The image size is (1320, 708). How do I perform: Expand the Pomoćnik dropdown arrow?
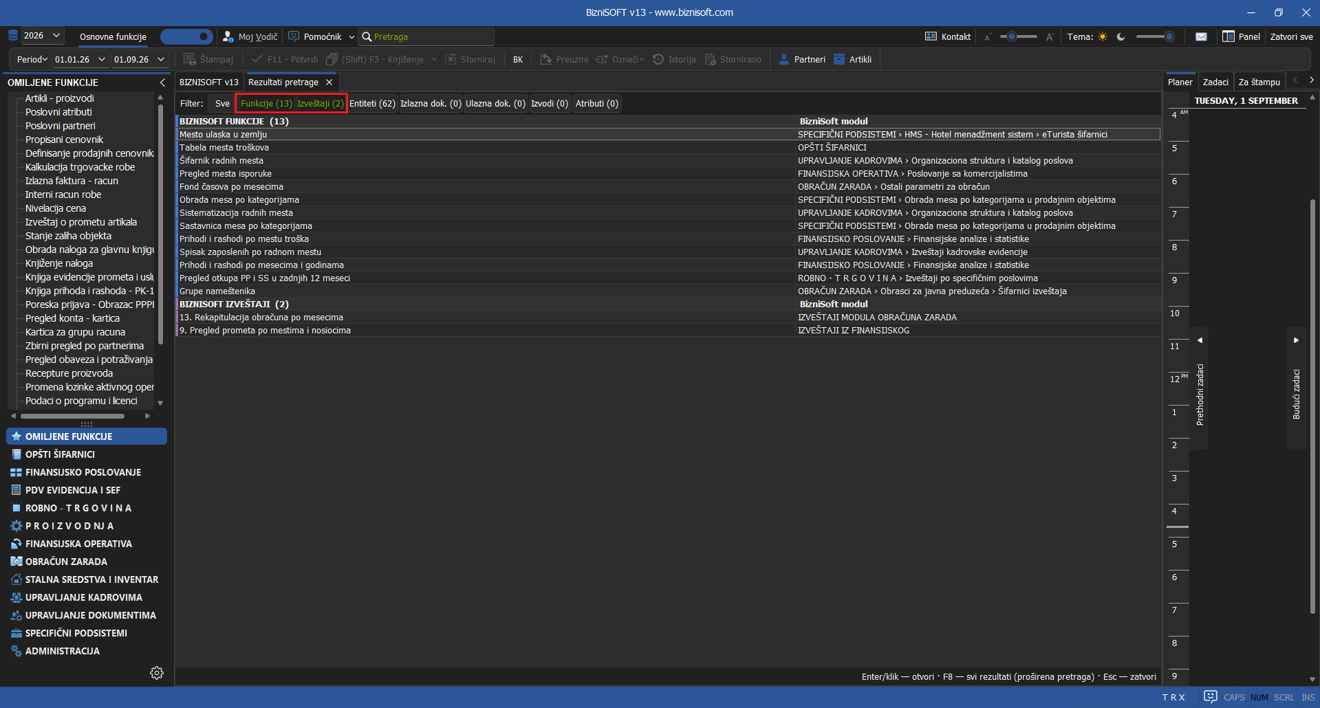pos(351,37)
